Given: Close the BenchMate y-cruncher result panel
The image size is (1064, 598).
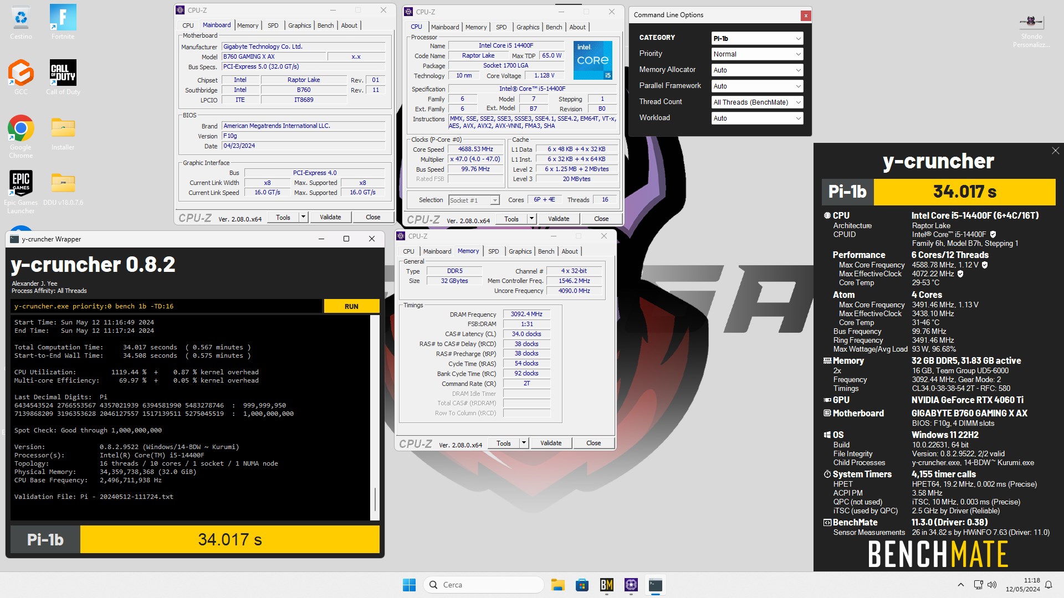Looking at the screenshot, I should tap(1055, 151).
